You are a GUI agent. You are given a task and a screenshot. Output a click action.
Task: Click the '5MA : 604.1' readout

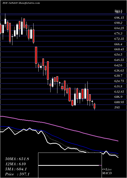16,169
